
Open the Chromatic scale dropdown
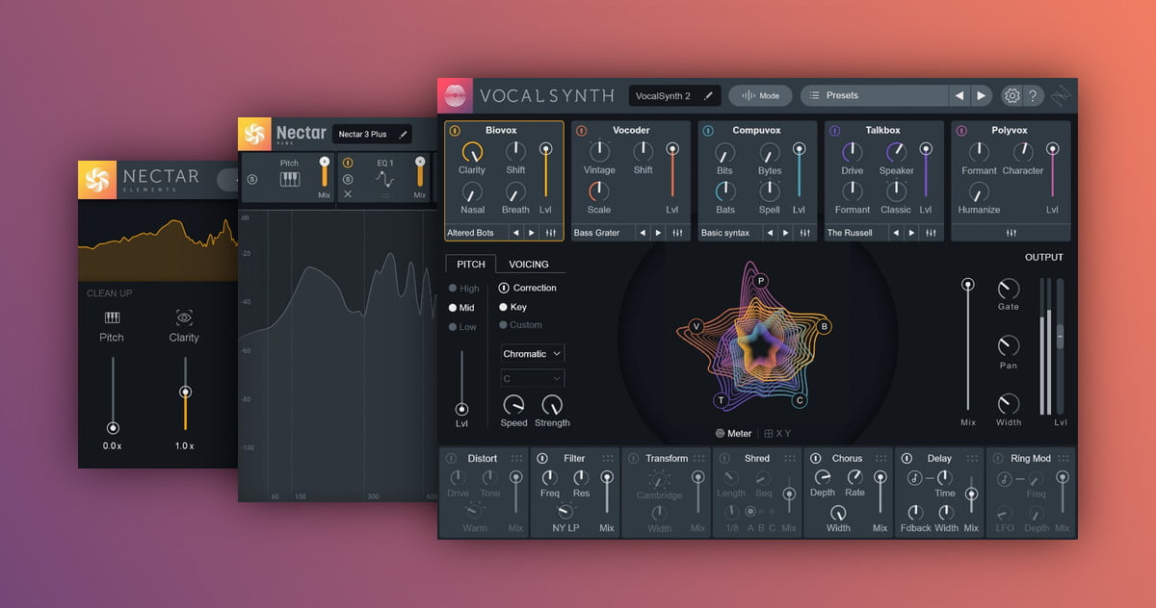coord(532,354)
